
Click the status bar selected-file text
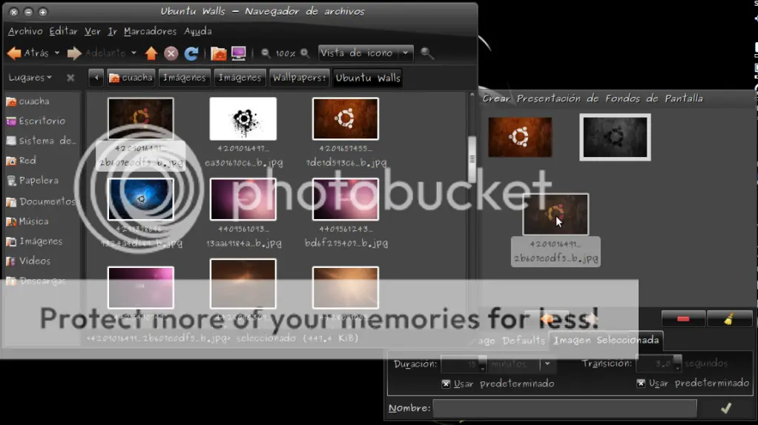coord(223,338)
